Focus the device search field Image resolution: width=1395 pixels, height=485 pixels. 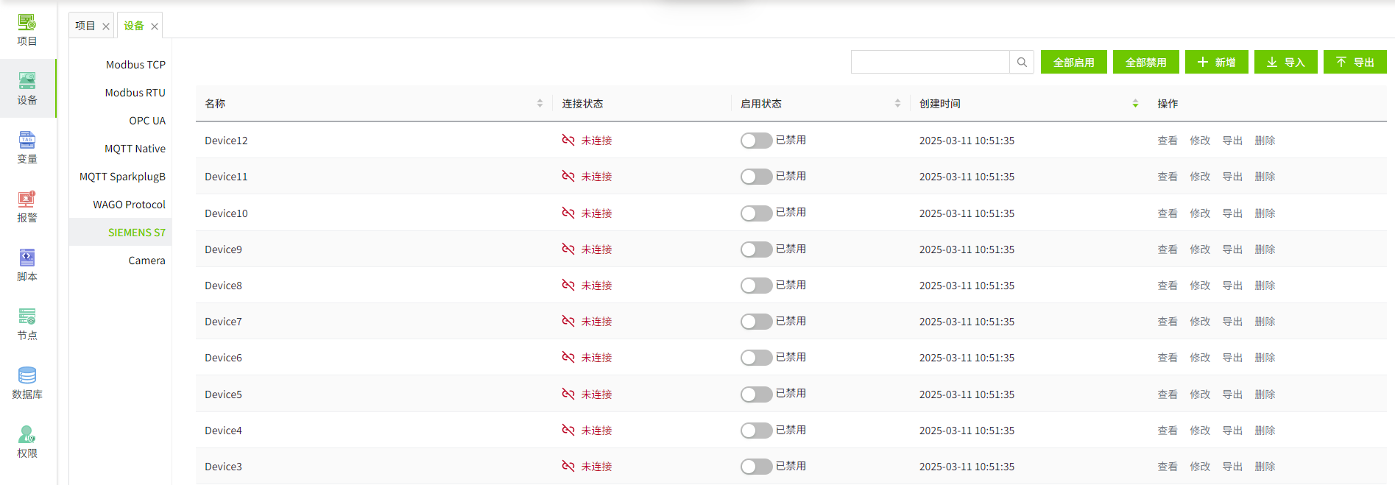930,63
